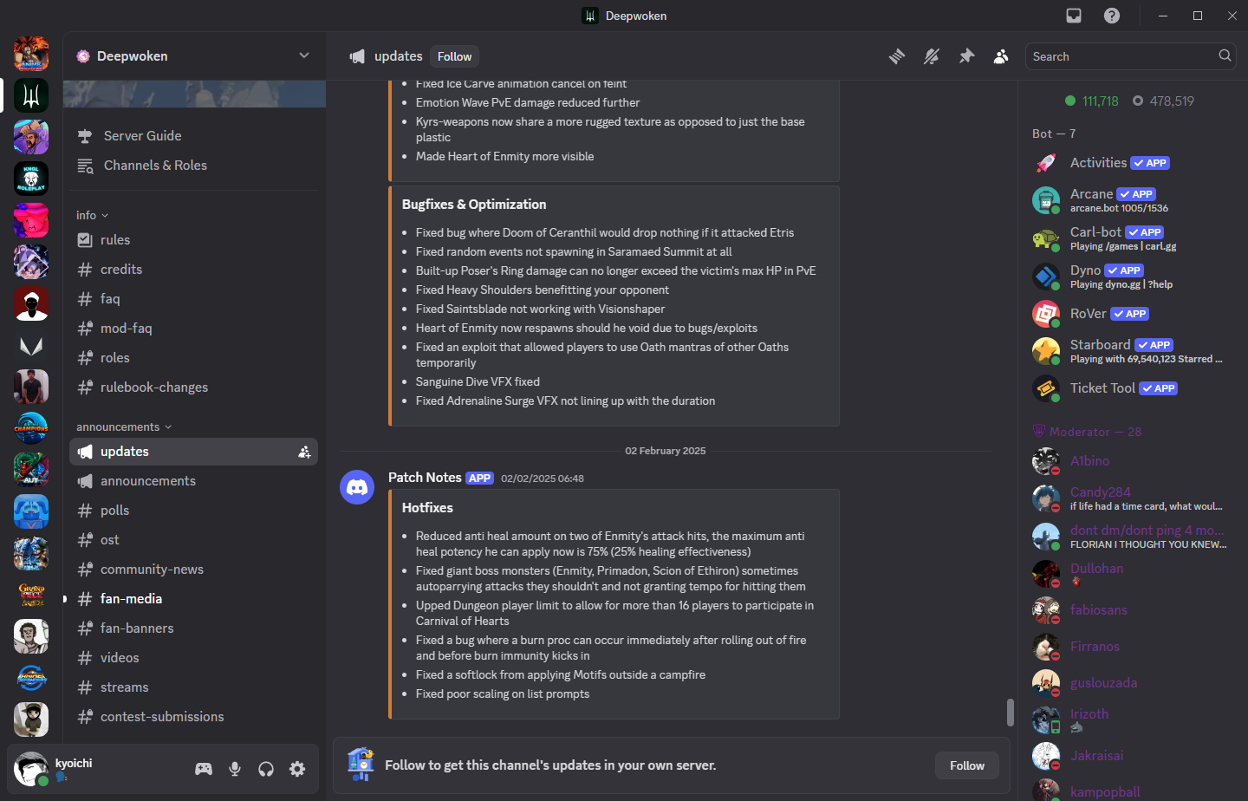Select the updates channel in sidebar
1248x801 pixels.
pos(194,452)
